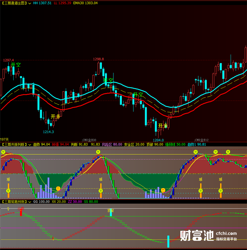Click the 判断 91.83 readout

tap(79, 144)
